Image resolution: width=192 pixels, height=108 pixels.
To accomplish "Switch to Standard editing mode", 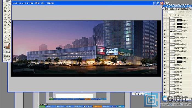I will pyautogui.click(x=5, y=52).
